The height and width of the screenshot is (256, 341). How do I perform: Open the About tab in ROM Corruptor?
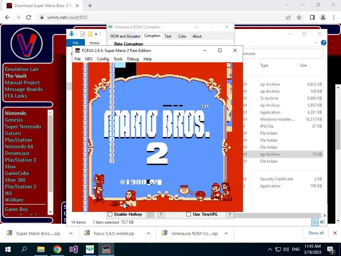197,36
